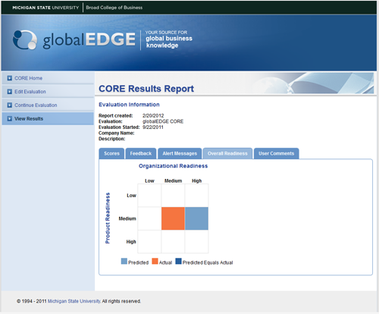
Task: Click the Organizational Readiness chart title
Action: point(174,166)
